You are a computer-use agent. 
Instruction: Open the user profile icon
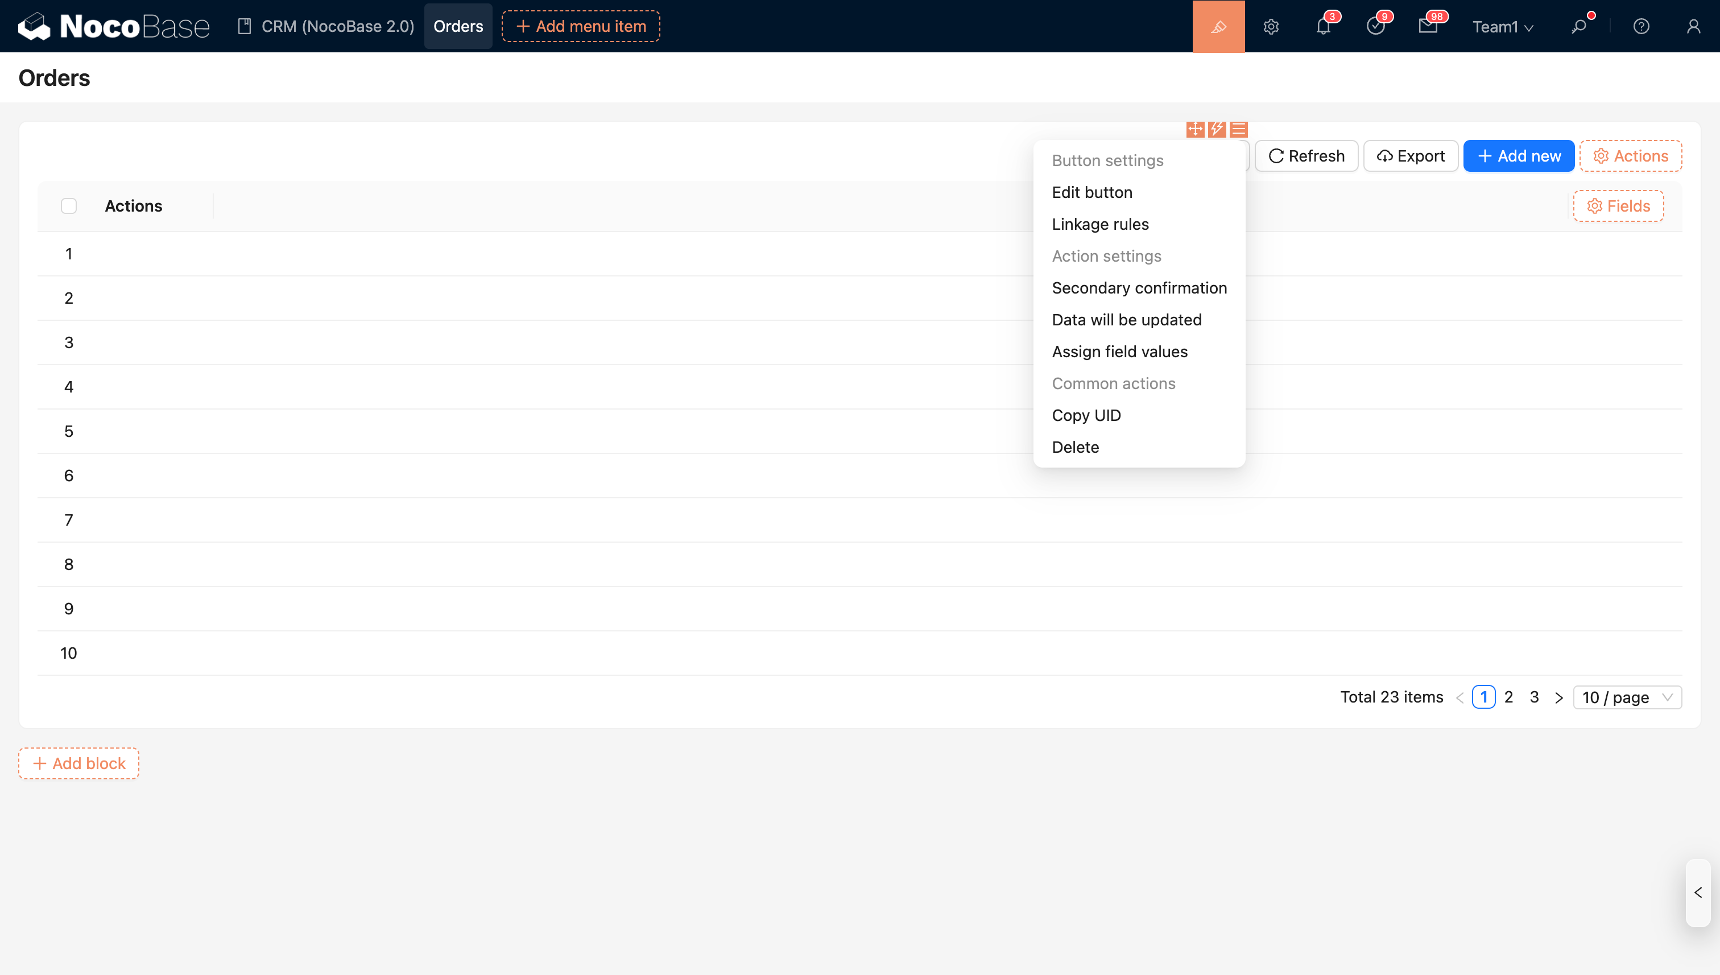tap(1693, 26)
